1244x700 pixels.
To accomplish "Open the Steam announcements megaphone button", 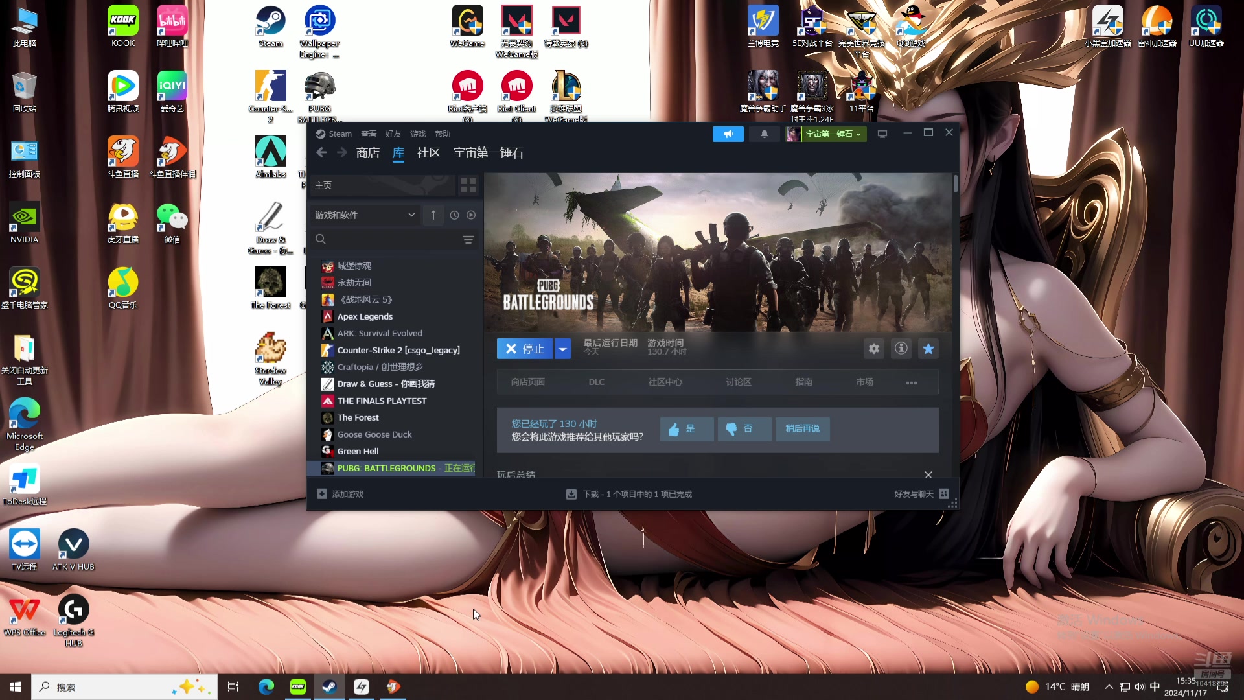I will tap(728, 134).
